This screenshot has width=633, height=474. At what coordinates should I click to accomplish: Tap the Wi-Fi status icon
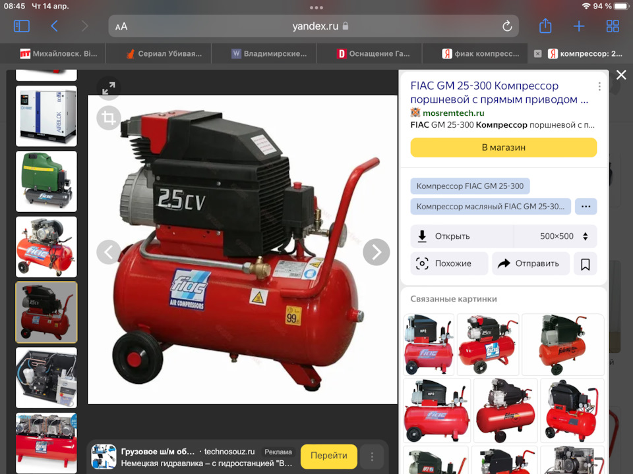(586, 6)
